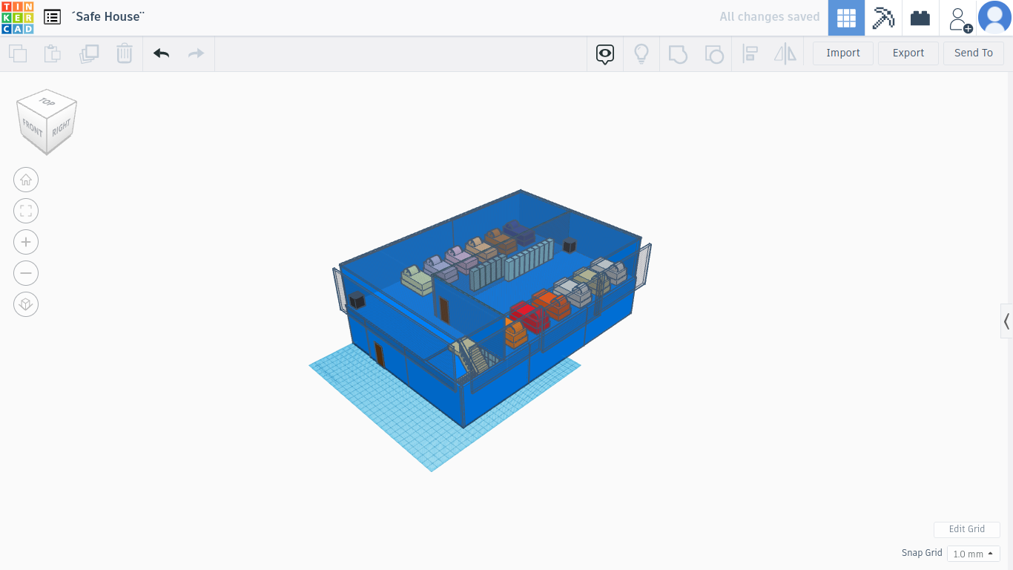Click the Redo arrow
1013x570 pixels.
(x=196, y=53)
